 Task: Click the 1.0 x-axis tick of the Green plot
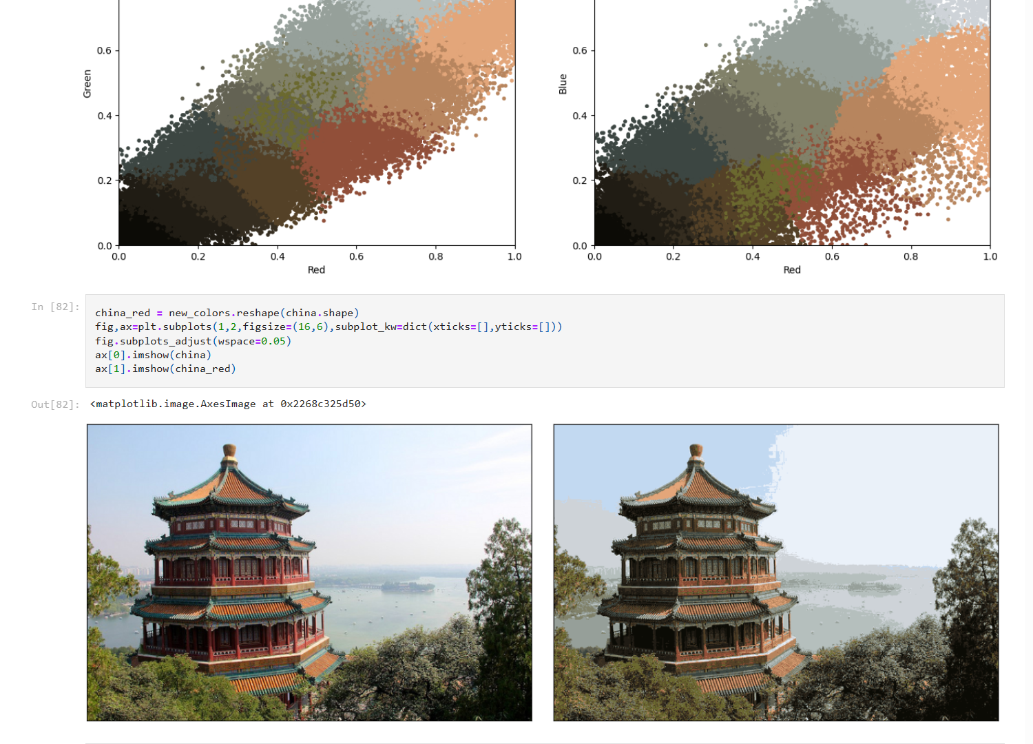(514, 256)
